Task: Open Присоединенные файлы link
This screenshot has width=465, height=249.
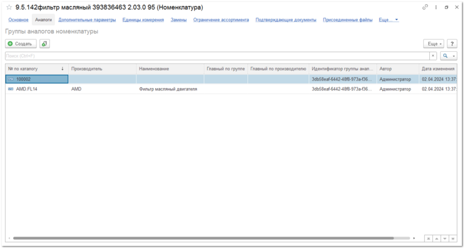Action: (x=347, y=20)
